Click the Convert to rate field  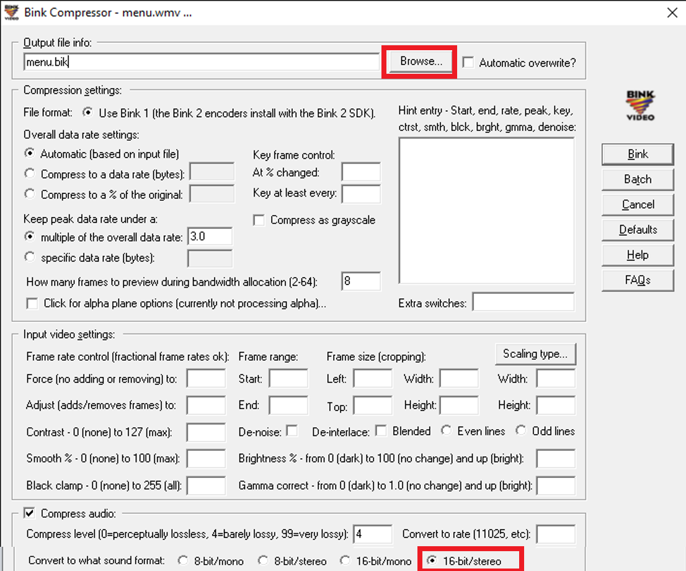[556, 534]
